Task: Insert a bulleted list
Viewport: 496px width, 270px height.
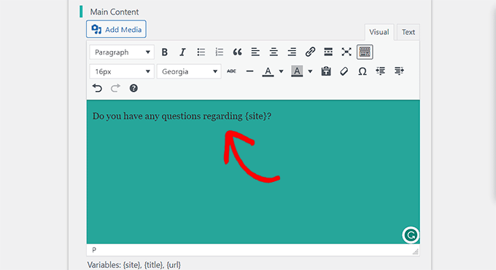Action: 201,52
